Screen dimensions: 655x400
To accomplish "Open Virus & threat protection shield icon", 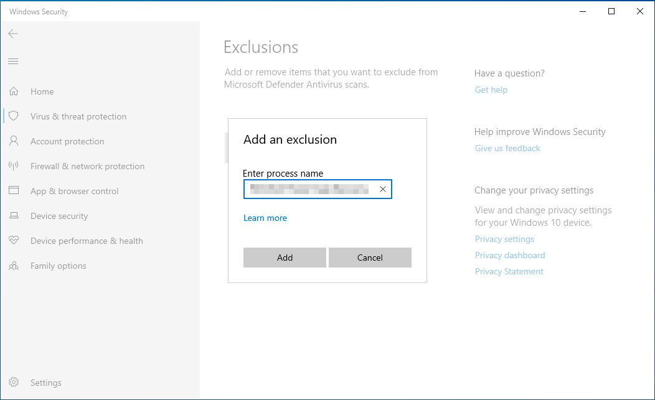I will pyautogui.click(x=13, y=116).
